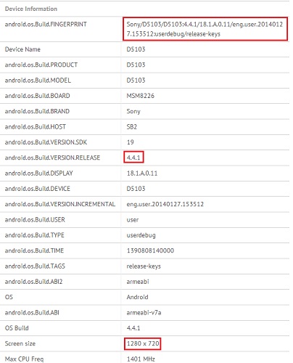
Task: Click the android.os.Build.HOST label
Action: 36,127
